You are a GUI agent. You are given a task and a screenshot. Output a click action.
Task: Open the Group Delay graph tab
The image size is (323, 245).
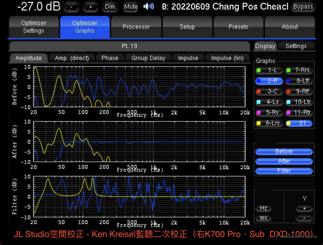coord(148,58)
